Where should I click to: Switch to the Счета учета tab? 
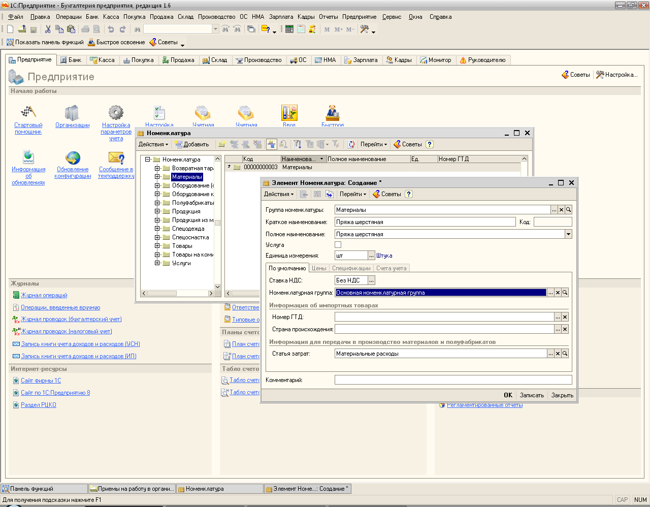(x=392, y=268)
